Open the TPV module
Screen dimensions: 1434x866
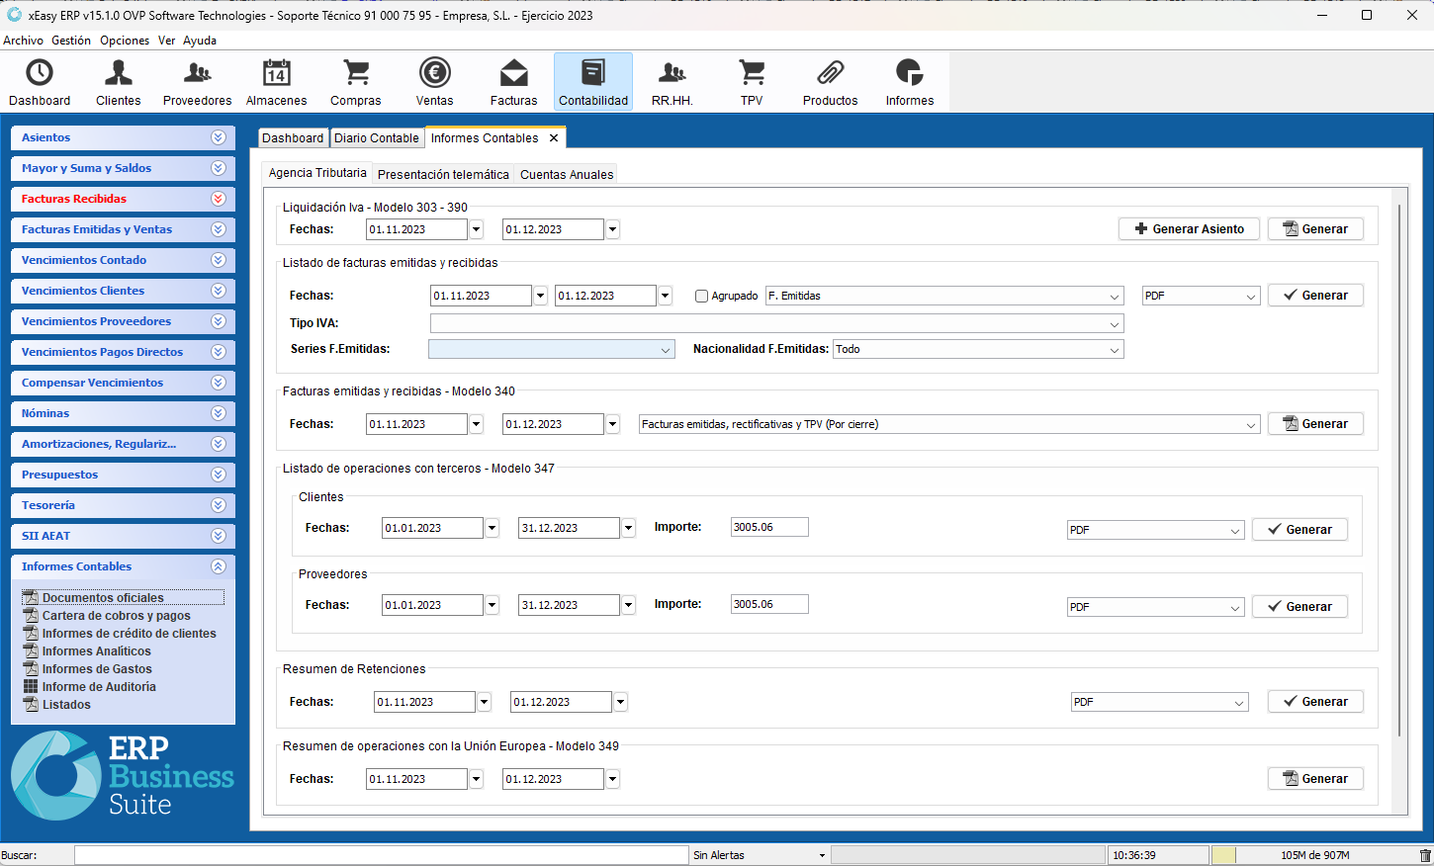point(752,82)
